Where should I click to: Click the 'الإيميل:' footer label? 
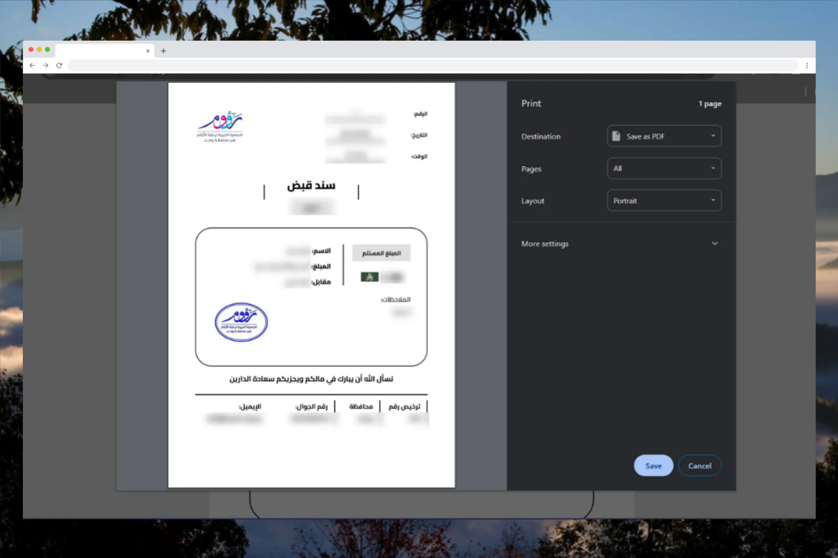250,406
